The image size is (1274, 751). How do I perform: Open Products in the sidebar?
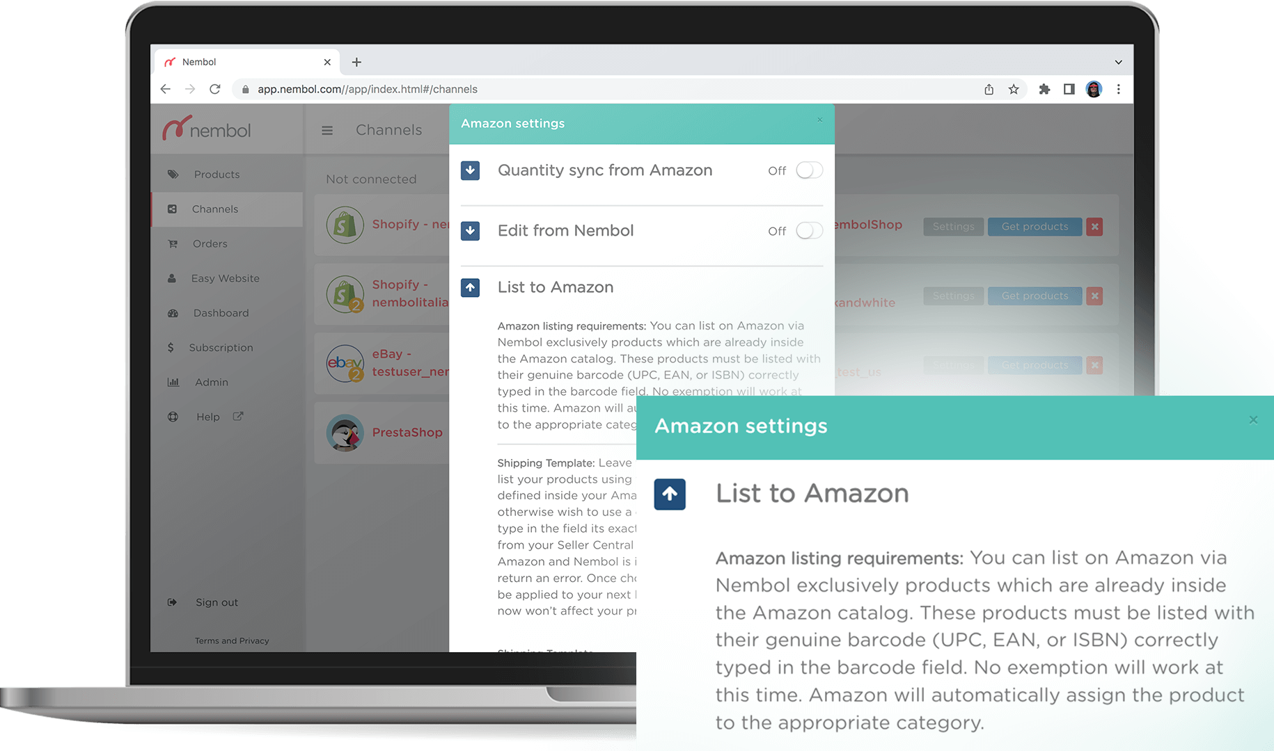tap(217, 175)
